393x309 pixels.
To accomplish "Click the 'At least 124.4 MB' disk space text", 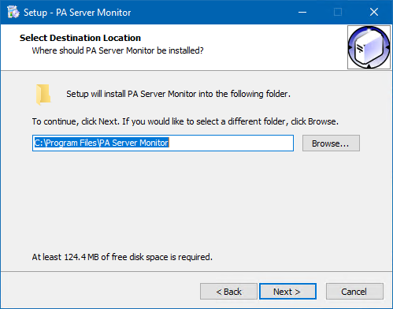I will pos(122,257).
